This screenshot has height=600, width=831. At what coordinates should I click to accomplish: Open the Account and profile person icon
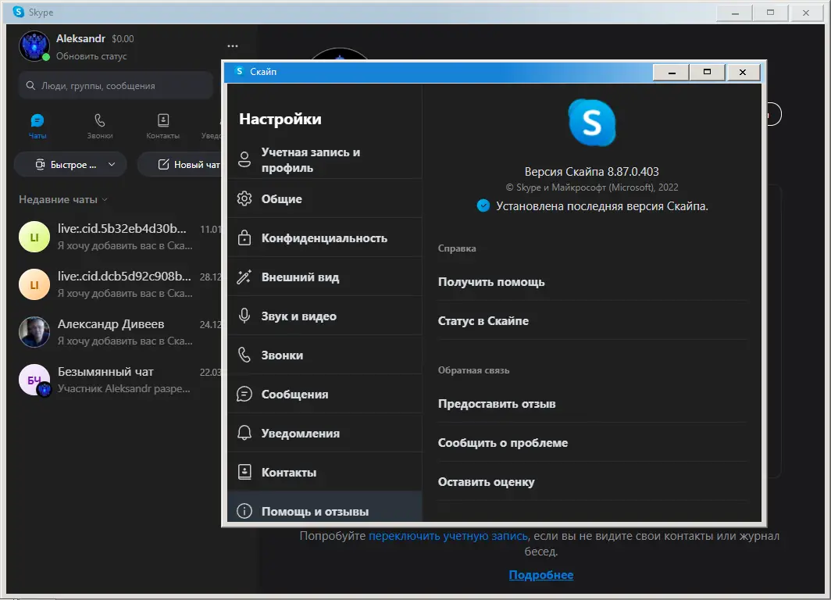click(x=244, y=159)
